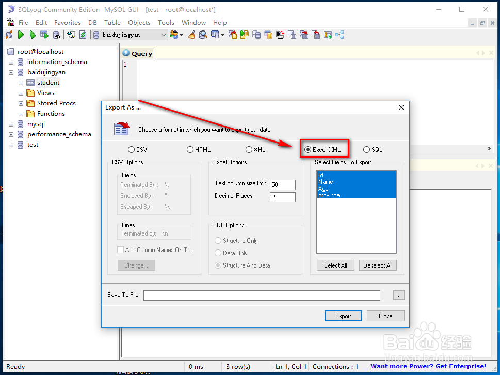The image size is (500, 375).
Task: Open the table tools dropdown arrow
Action: [222, 35]
